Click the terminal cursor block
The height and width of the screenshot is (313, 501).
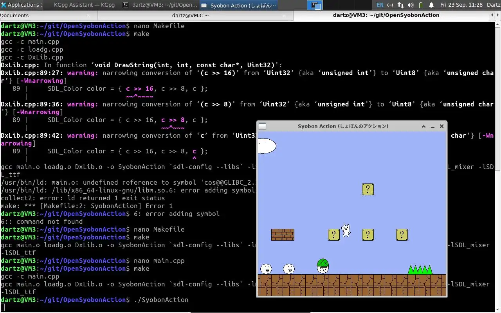[2, 308]
